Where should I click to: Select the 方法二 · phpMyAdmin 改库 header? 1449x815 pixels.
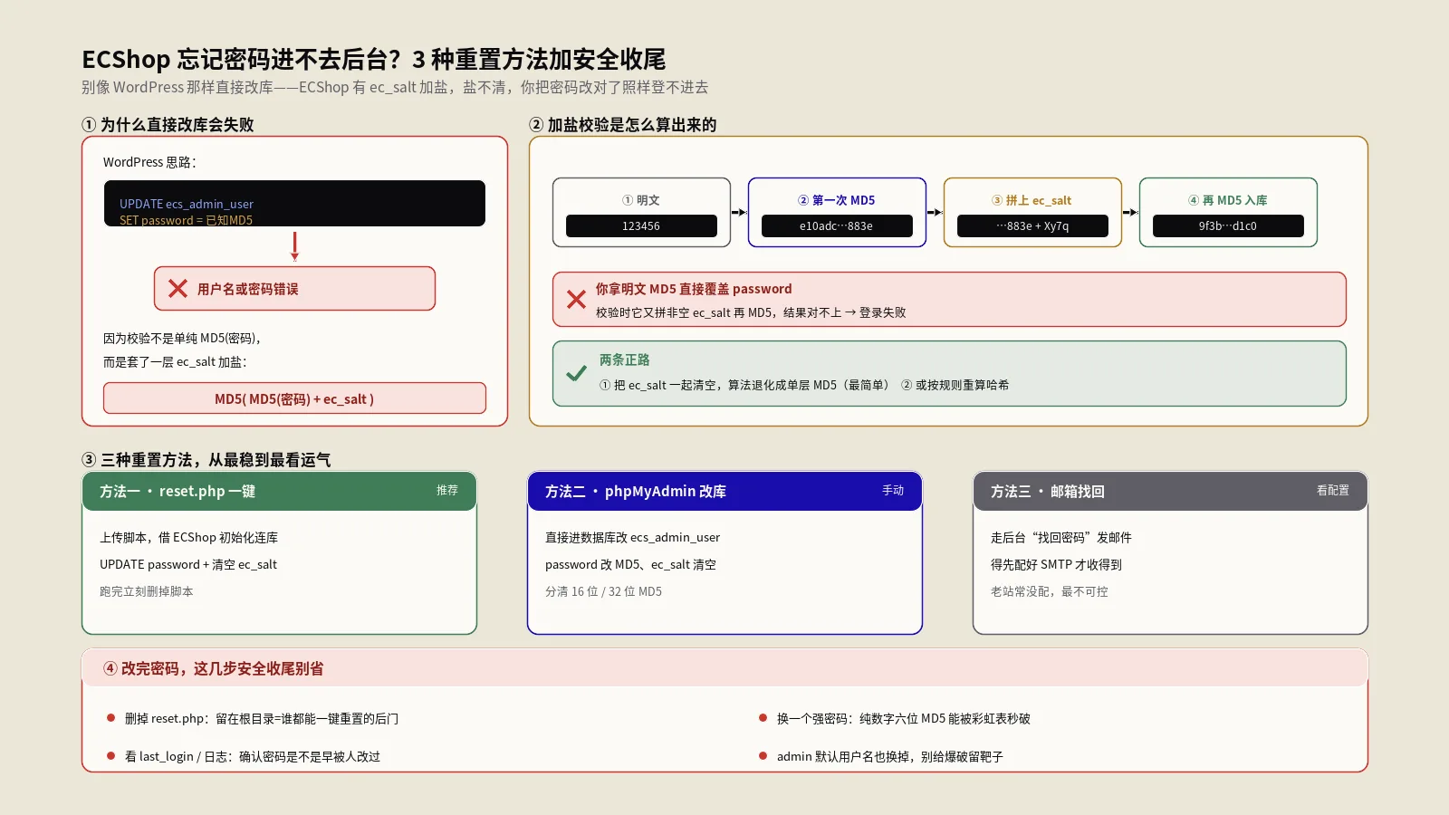tap(724, 491)
